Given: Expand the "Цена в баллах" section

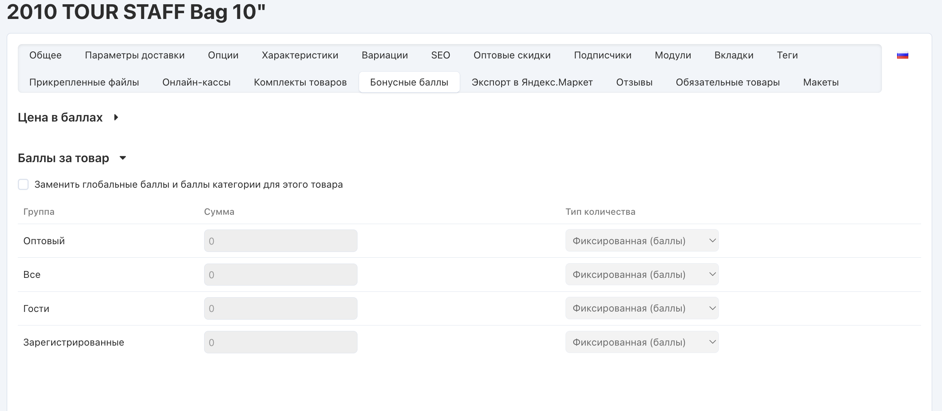Looking at the screenshot, I should pyautogui.click(x=116, y=117).
